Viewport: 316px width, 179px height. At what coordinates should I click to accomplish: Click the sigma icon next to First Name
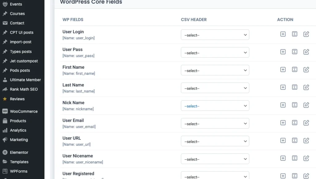(294, 70)
